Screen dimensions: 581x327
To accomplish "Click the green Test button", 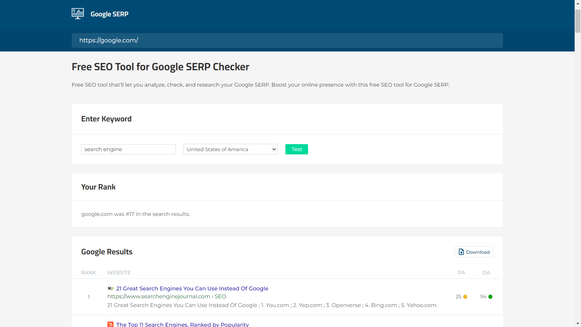I will pyautogui.click(x=297, y=149).
